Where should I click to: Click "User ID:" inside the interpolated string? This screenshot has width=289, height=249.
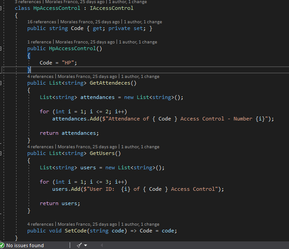(102, 189)
